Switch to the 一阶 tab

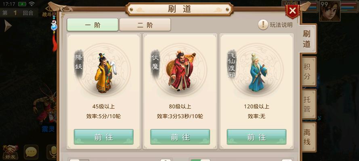click(92, 25)
